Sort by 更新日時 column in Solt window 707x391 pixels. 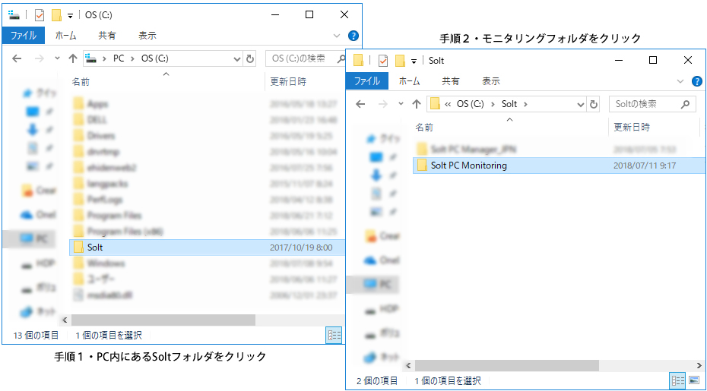(632, 127)
